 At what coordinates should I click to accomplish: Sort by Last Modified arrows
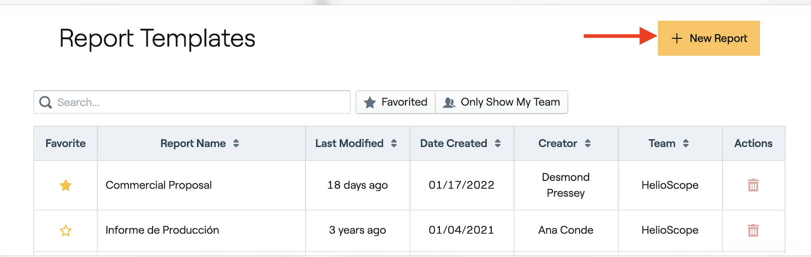(x=394, y=143)
